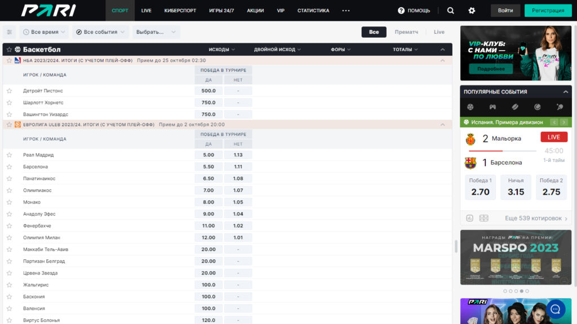Screen dimensions: 577x324
Task: Select fourth carousel dot under MARSPO banner
Action: point(521,291)
